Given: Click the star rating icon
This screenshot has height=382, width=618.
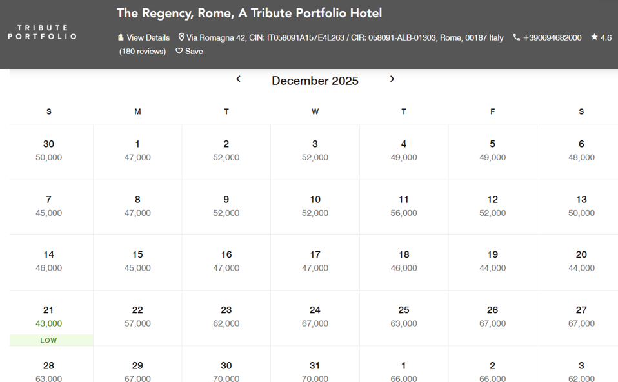Looking at the screenshot, I should (x=594, y=37).
